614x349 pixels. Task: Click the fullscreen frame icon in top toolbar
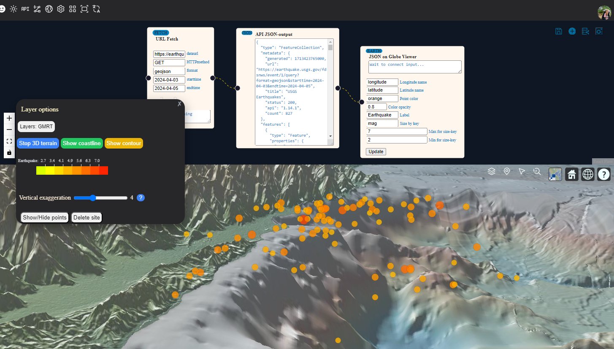pyautogui.click(x=84, y=8)
